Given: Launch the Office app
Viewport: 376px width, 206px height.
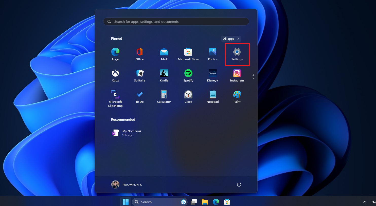Looking at the screenshot, I should tap(140, 54).
